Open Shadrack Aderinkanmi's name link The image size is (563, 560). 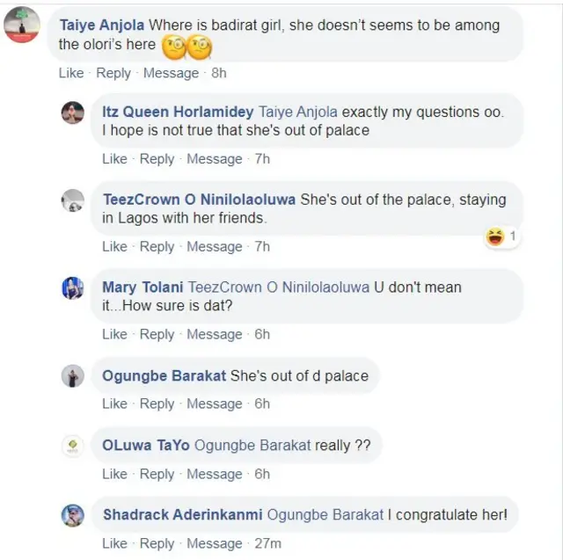pyautogui.click(x=182, y=515)
